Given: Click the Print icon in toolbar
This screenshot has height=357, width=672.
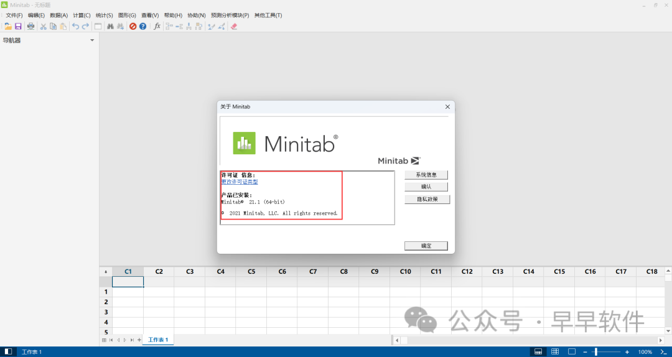Looking at the screenshot, I should tap(30, 26).
